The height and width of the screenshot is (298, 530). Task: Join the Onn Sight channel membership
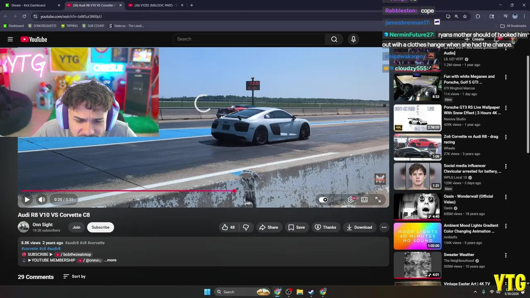[x=77, y=227]
